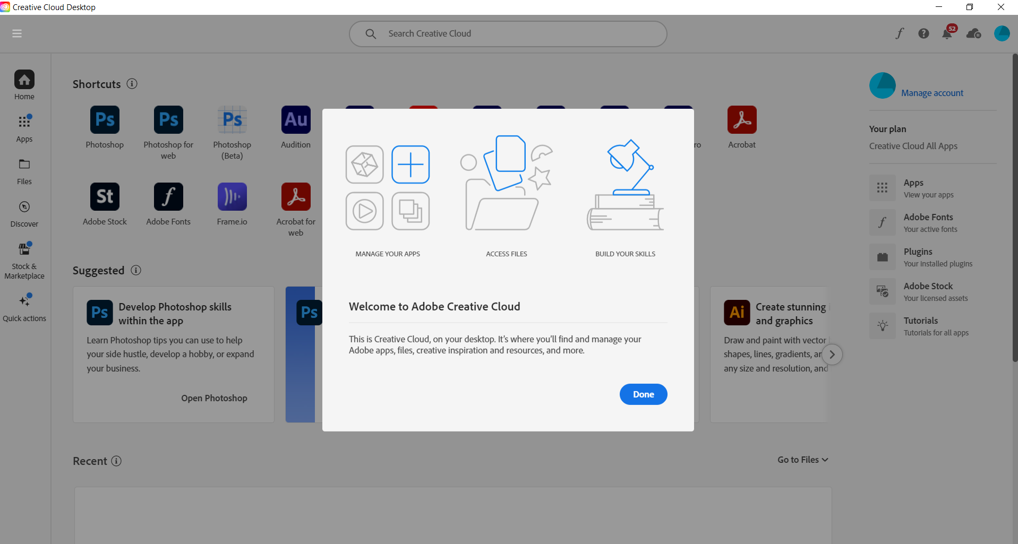Viewport: 1018px width, 544px height.
Task: Click the Creative Cloud All Apps plan text
Action: pyautogui.click(x=913, y=146)
